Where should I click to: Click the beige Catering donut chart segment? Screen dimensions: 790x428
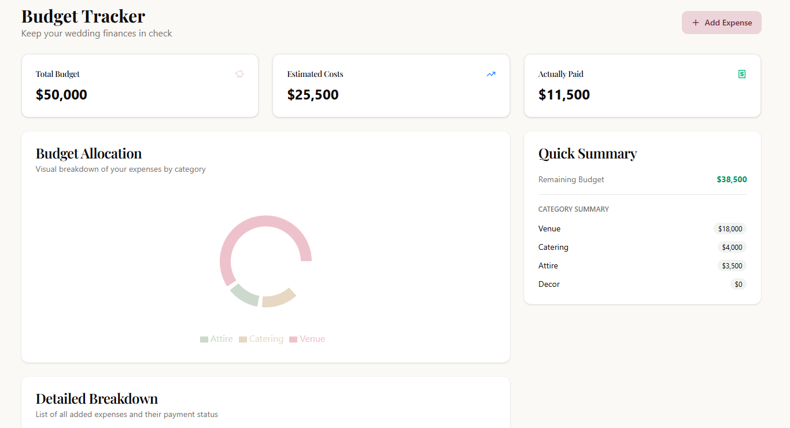[278, 298]
